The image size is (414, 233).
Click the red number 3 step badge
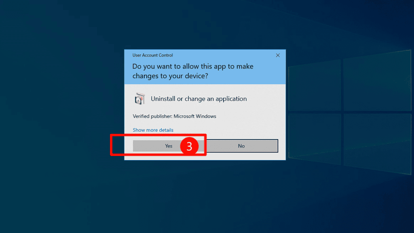click(x=189, y=146)
